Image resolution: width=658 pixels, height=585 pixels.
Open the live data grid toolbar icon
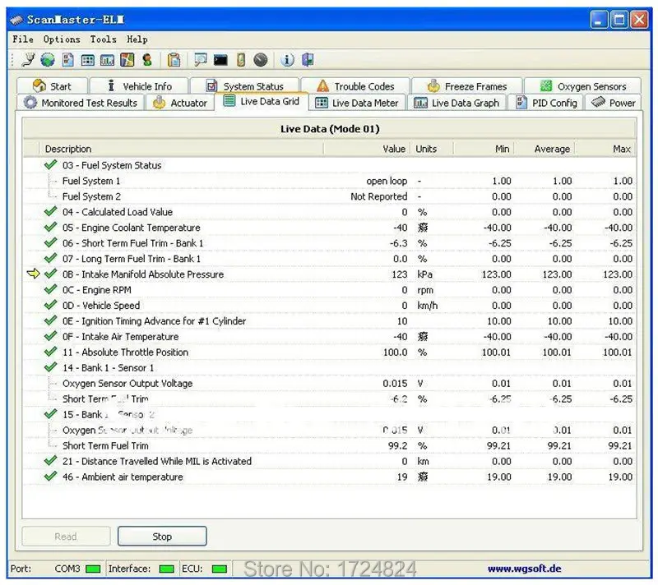point(87,60)
